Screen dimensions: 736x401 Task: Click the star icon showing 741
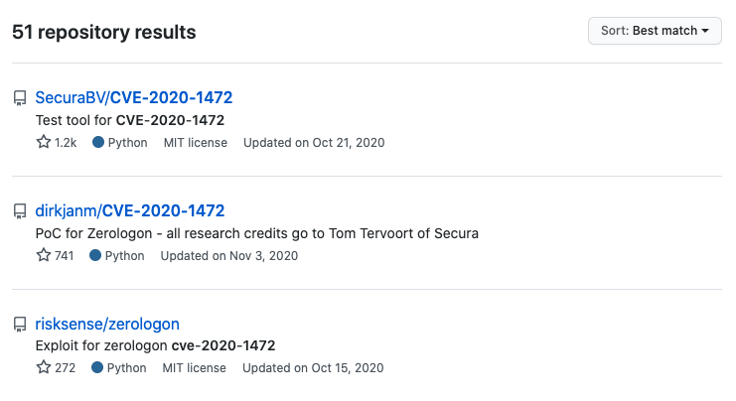tap(44, 255)
